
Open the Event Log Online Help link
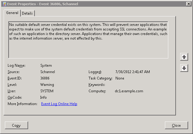[59, 104]
